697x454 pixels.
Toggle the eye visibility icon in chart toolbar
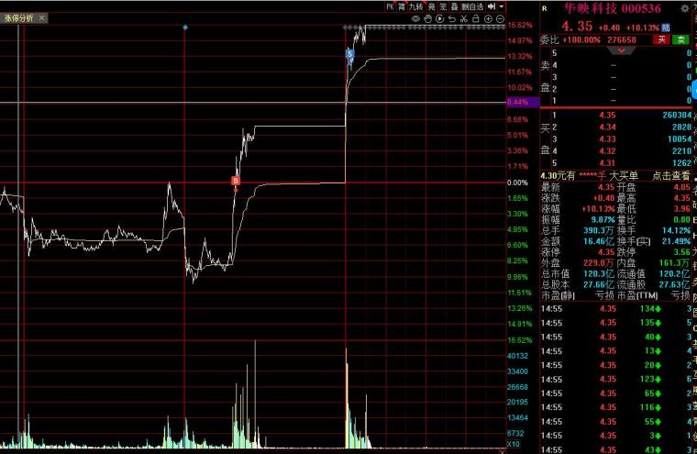415,18
